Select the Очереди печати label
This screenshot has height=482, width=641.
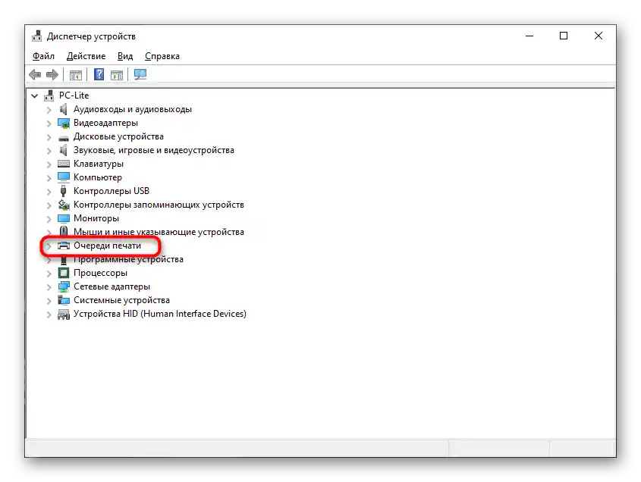pyautogui.click(x=107, y=246)
